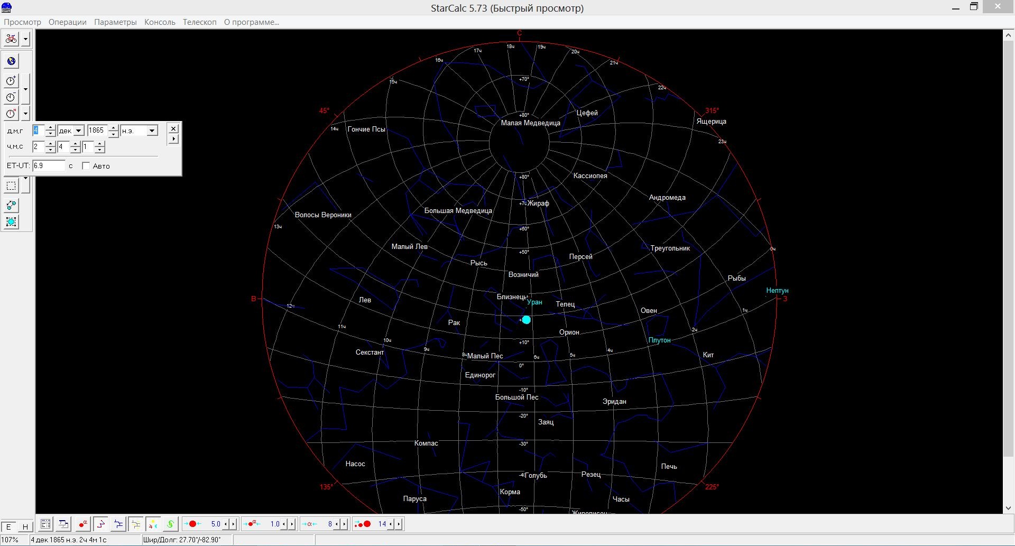Open the era dropdown showing н.э.

click(x=152, y=131)
